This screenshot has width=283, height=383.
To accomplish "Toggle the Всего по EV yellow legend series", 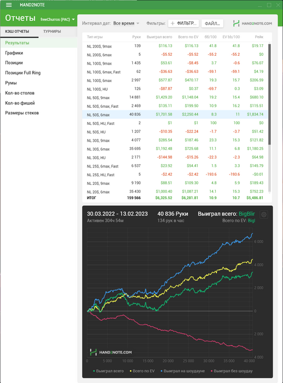I will click(142, 371).
